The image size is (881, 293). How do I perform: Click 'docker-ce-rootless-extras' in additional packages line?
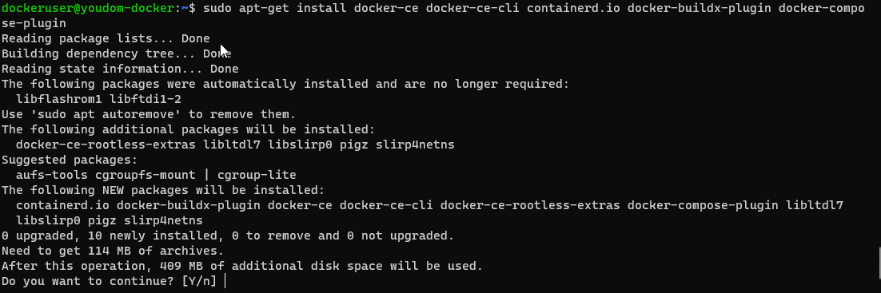106,145
